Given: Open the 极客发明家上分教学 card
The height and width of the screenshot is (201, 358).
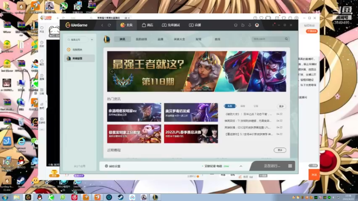Looking at the screenshot, I should 134,134.
